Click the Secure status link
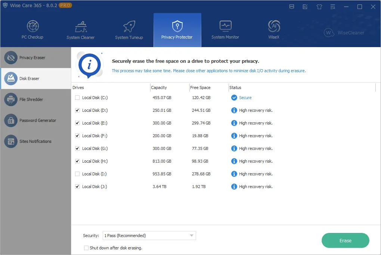The width and height of the screenshot is (381, 255). click(x=245, y=98)
